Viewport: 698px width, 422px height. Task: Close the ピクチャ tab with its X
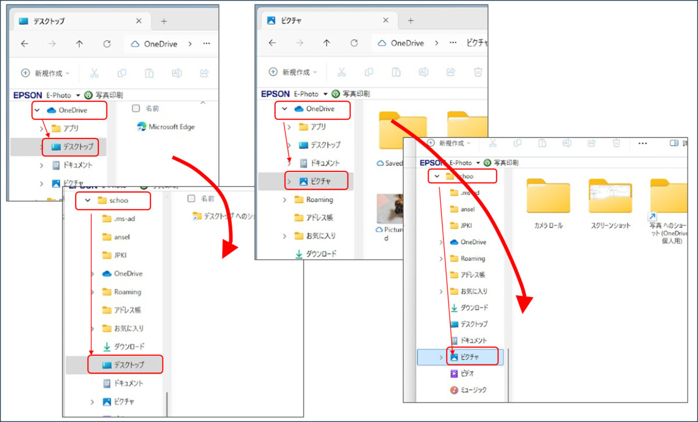pyautogui.click(x=386, y=20)
